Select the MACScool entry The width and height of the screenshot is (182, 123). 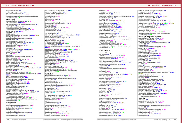point(110,114)
